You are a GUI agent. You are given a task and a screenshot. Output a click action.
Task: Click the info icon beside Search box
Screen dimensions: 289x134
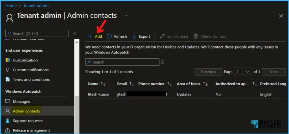coord(162,62)
